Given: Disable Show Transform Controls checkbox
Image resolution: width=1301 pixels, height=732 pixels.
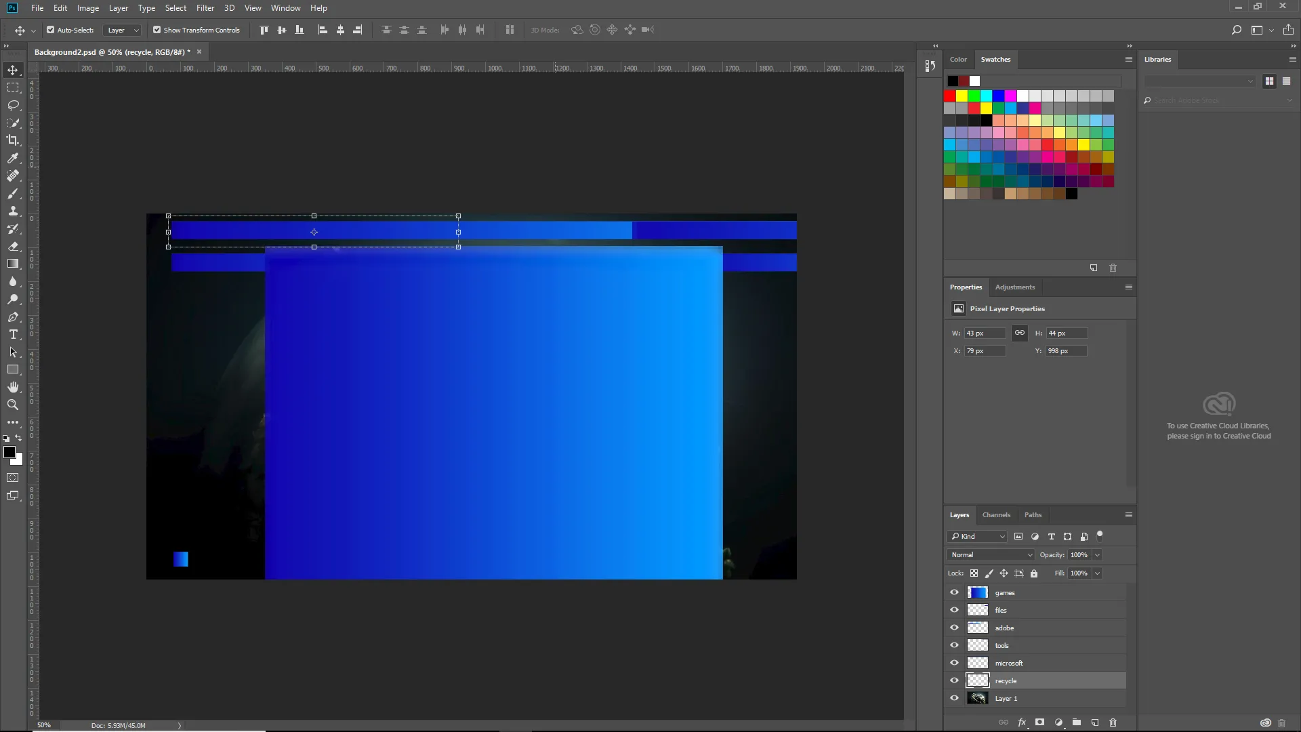Looking at the screenshot, I should (157, 30).
